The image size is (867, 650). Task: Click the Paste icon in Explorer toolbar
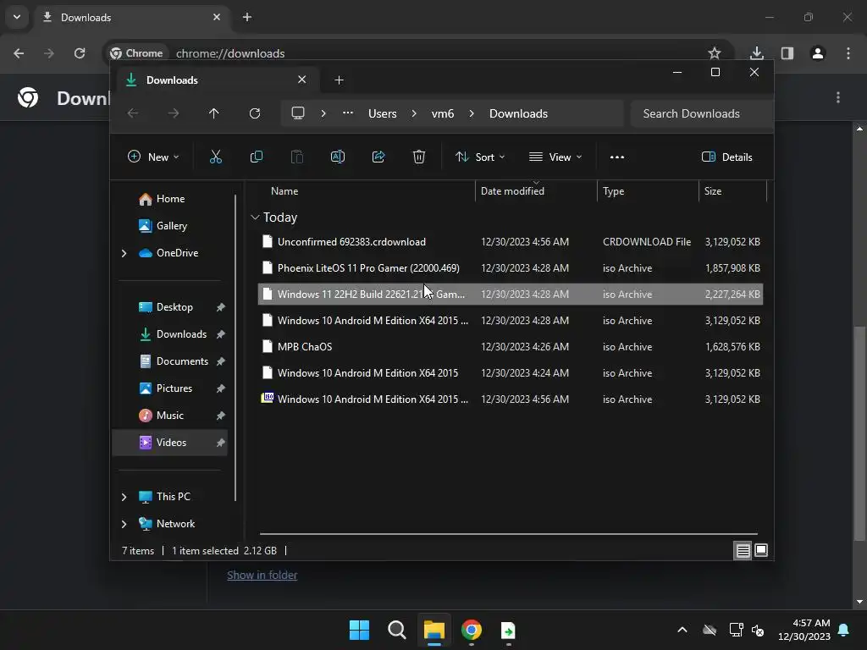pyautogui.click(x=297, y=157)
